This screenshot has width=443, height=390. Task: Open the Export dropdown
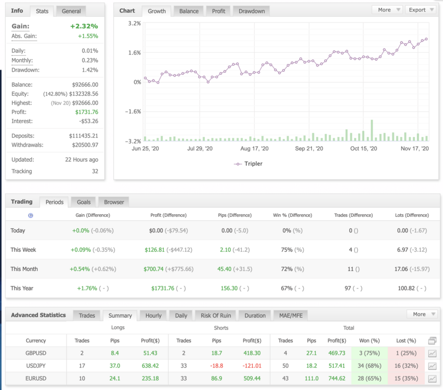[421, 10]
